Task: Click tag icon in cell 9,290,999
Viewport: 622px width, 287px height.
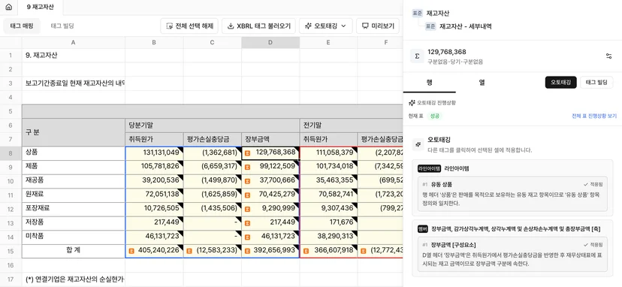Action: pos(248,209)
